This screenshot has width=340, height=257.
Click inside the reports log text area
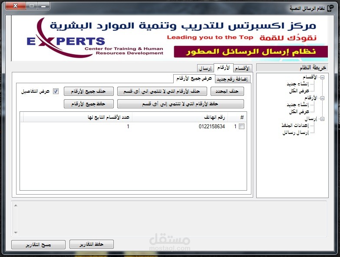click(x=172, y=219)
